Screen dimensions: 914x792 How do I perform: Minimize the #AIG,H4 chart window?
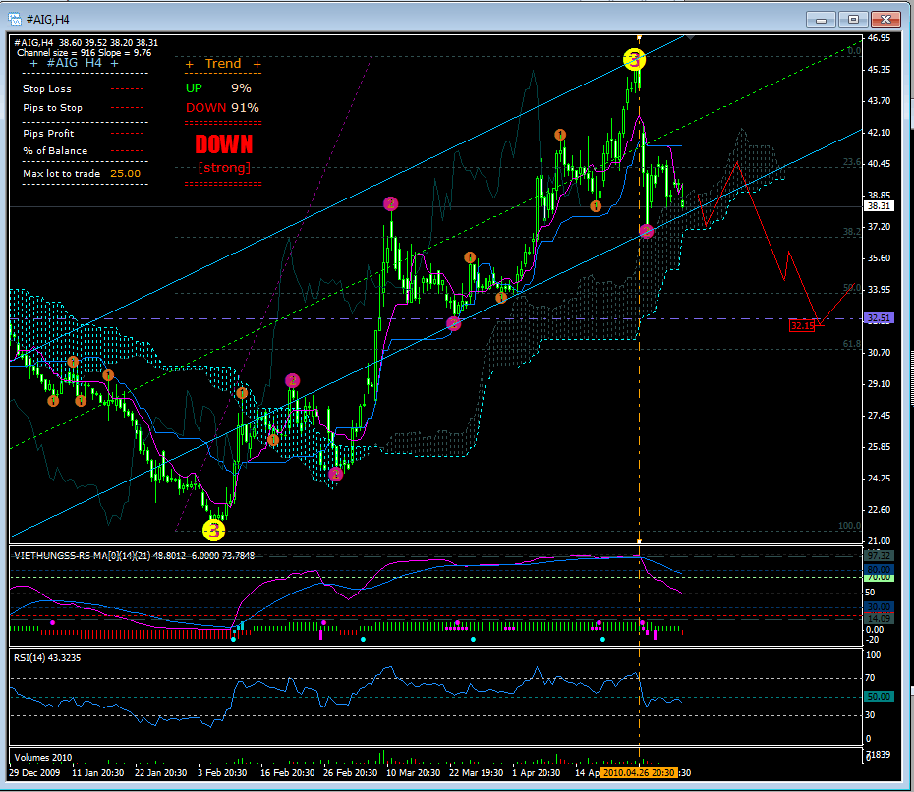pyautogui.click(x=821, y=20)
